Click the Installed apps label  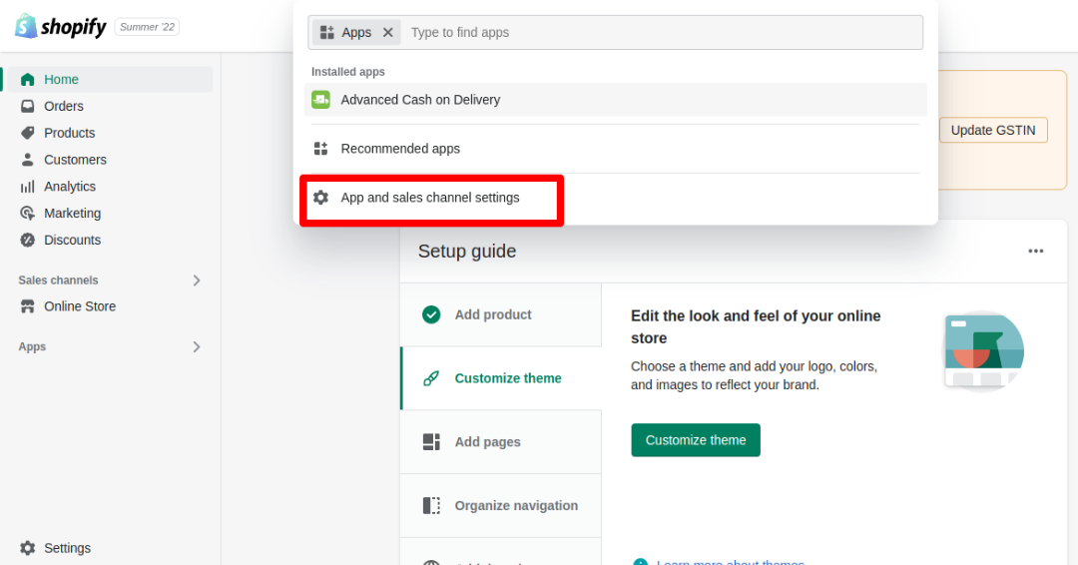[x=348, y=72]
